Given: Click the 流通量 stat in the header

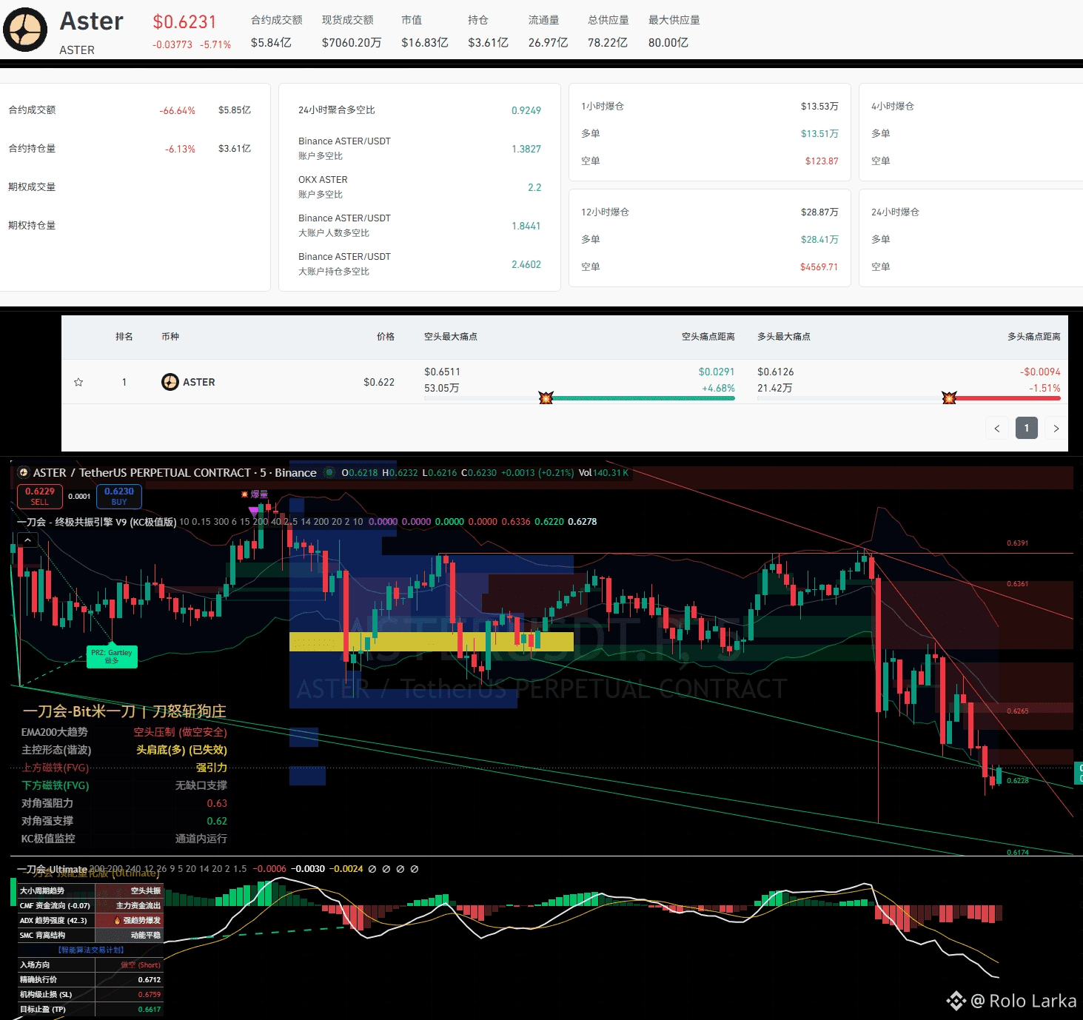Looking at the screenshot, I should [548, 31].
